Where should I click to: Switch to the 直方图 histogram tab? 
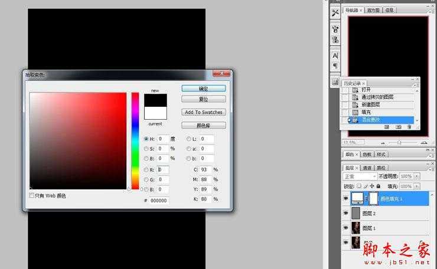[373, 10]
